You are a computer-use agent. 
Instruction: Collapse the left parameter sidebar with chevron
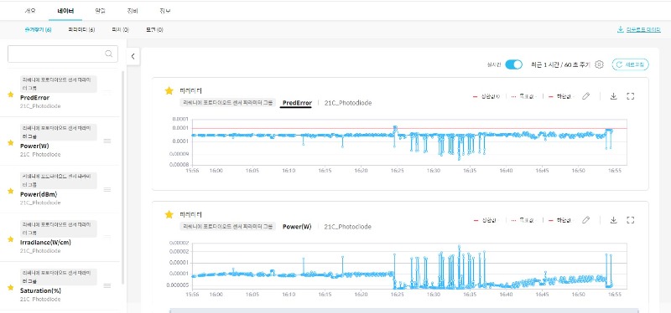(133, 56)
